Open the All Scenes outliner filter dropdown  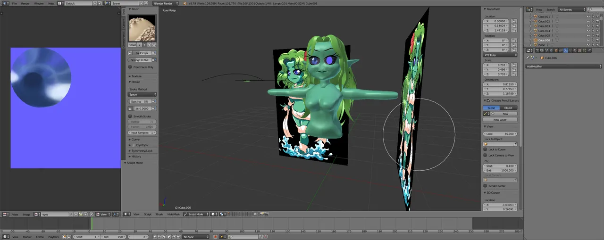coord(572,9)
